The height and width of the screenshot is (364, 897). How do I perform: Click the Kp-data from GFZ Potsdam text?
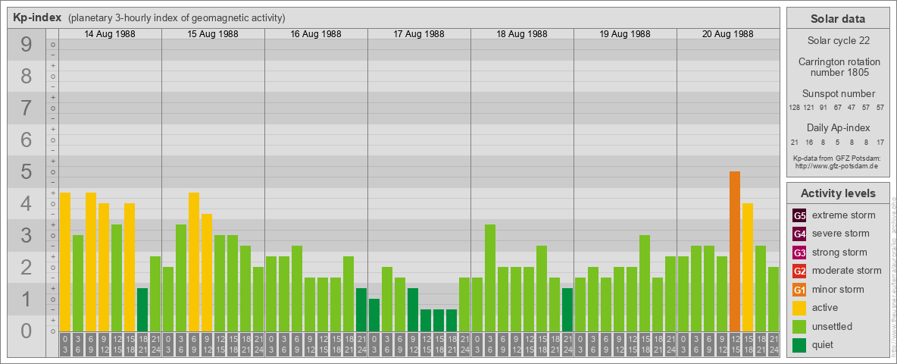tap(838, 158)
